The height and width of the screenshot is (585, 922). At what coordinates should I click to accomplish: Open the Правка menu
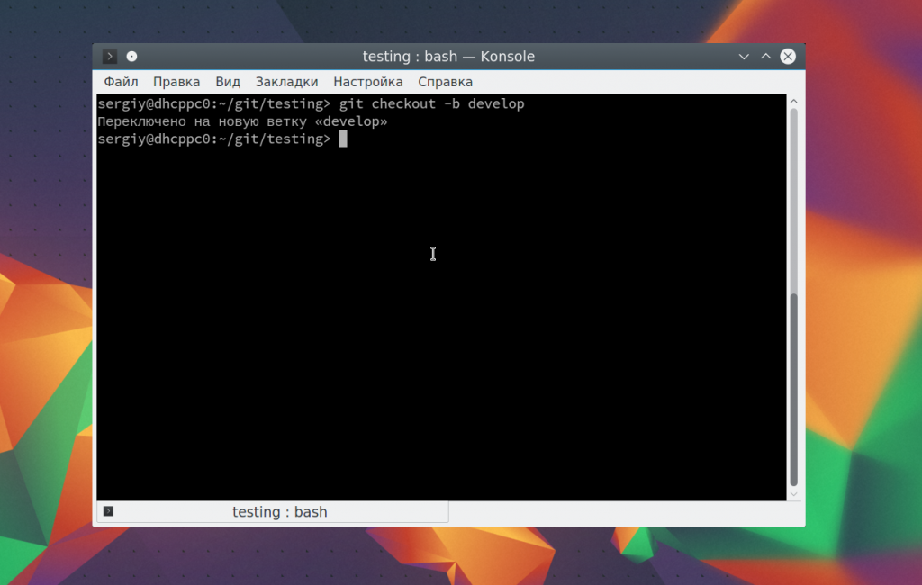pyautogui.click(x=176, y=82)
